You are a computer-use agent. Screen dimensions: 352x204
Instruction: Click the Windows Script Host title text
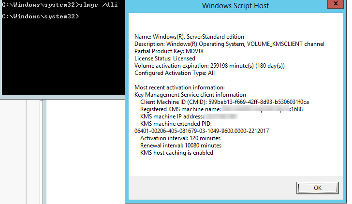(x=235, y=6)
